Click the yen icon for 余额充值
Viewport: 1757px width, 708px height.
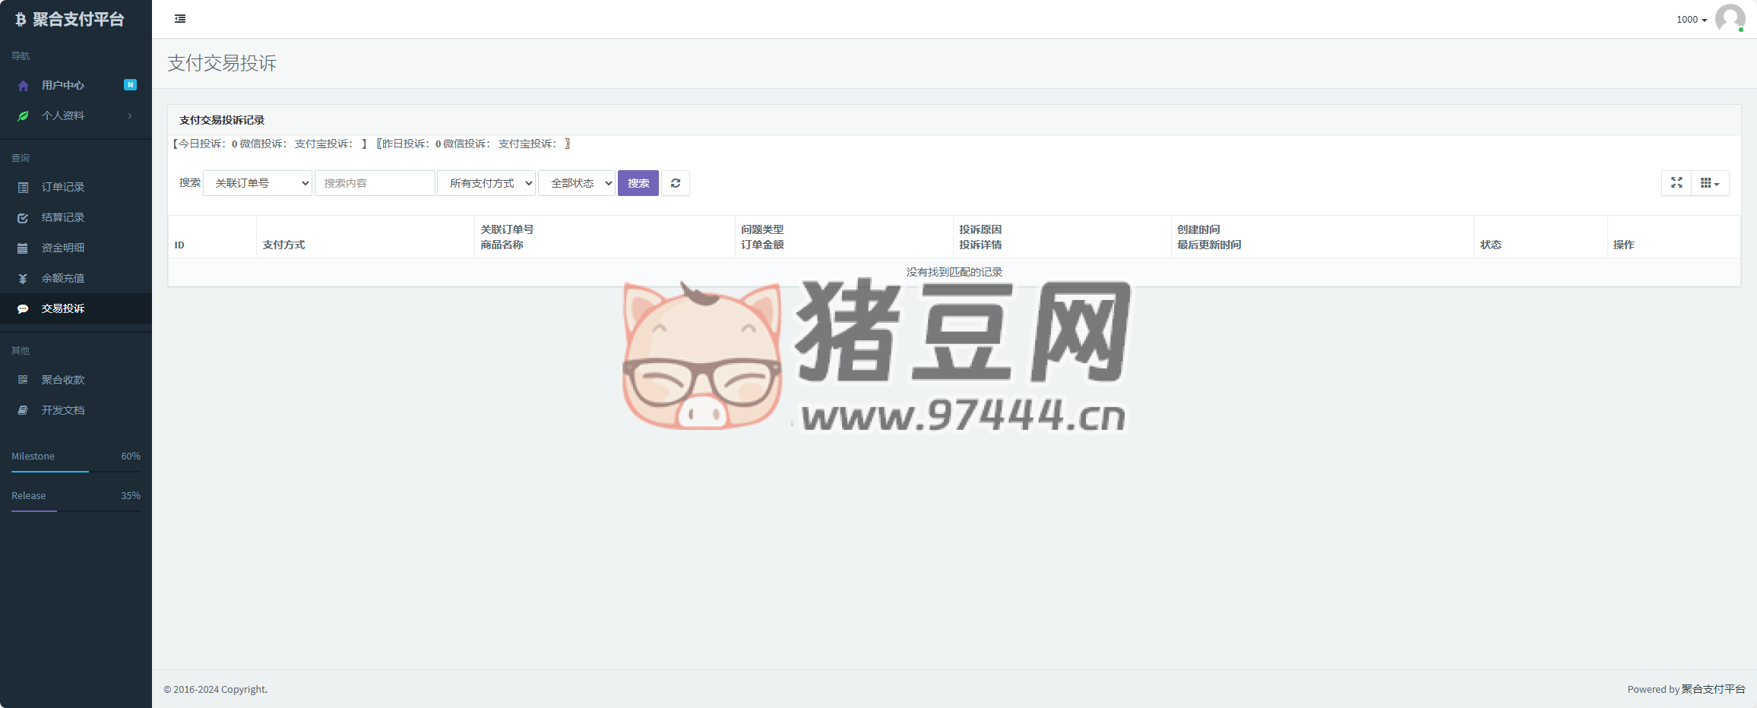23,279
